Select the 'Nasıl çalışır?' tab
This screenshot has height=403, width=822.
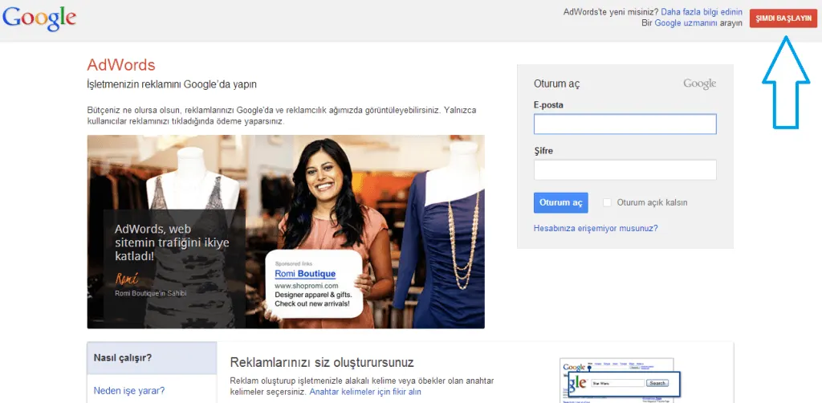point(152,359)
